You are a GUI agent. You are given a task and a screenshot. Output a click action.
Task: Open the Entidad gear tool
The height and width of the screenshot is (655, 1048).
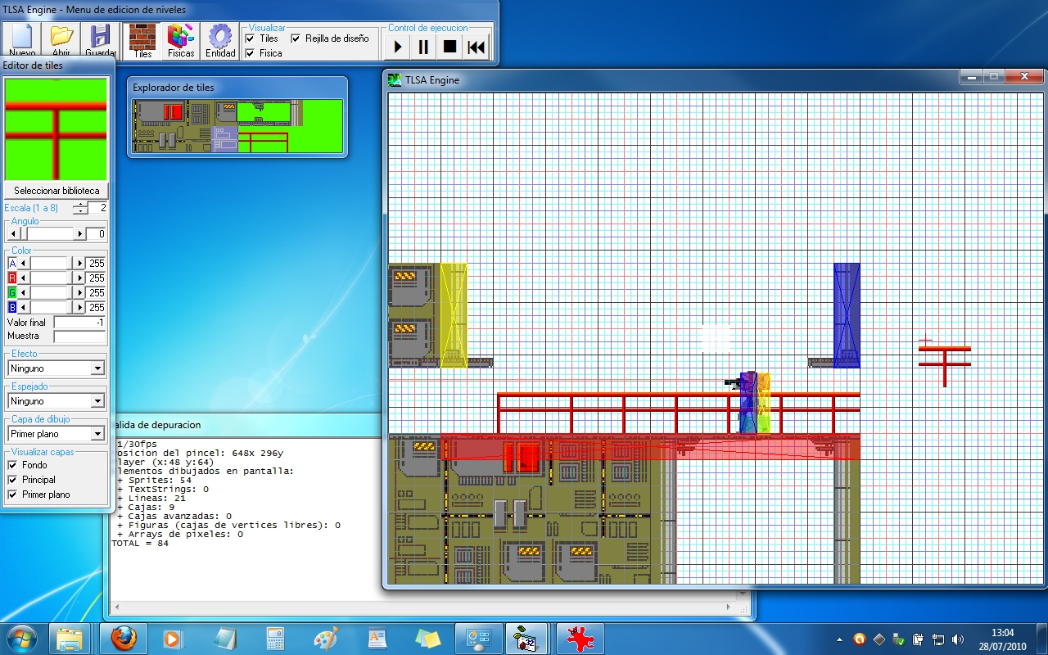click(220, 40)
